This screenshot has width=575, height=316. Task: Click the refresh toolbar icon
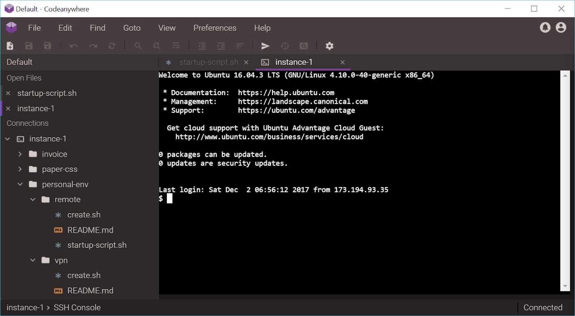point(112,46)
